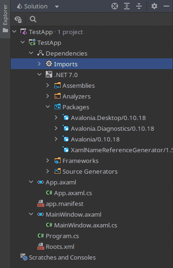Collapse the Dependencies node
The image size is (173, 268).
[x=31, y=53]
